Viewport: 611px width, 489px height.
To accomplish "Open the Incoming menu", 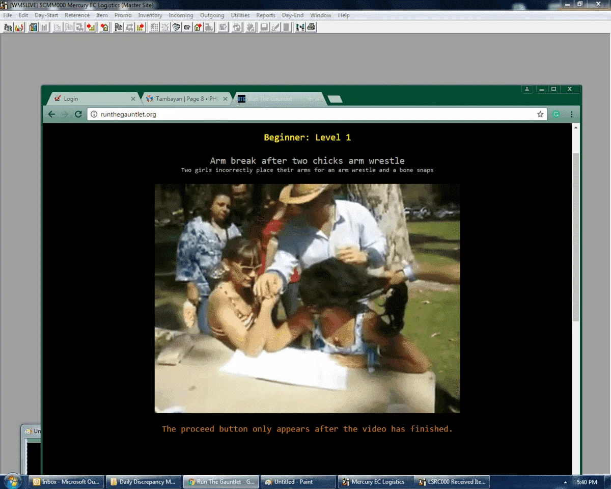I will [x=181, y=15].
